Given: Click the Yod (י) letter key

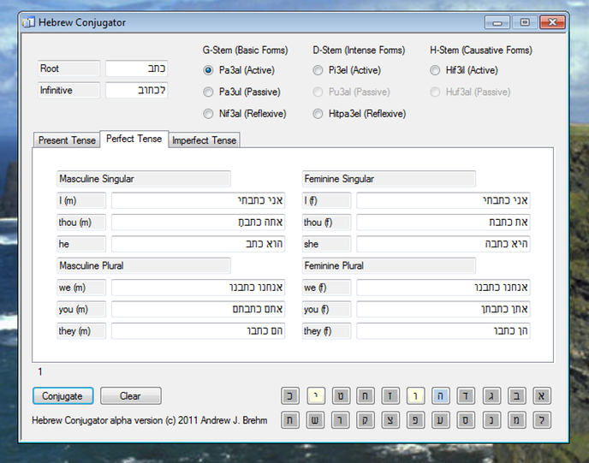Looking at the screenshot, I should [x=316, y=396].
